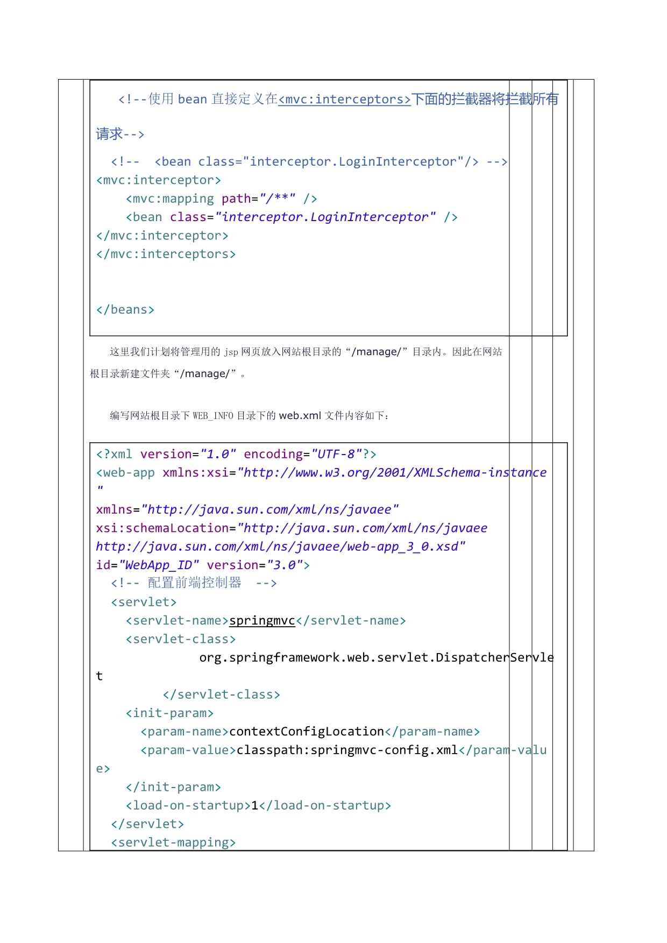Click the 配置前端控制器 comment
This screenshot has height=943, width=667.
coord(194,583)
